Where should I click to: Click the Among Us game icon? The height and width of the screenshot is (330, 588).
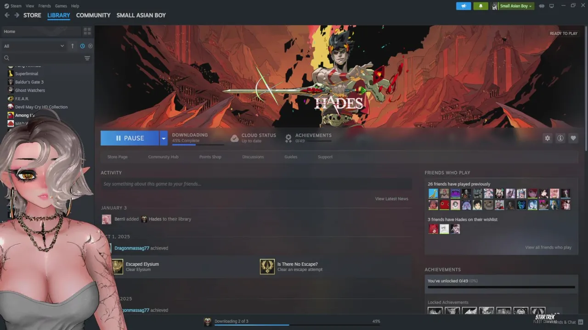(x=11, y=115)
